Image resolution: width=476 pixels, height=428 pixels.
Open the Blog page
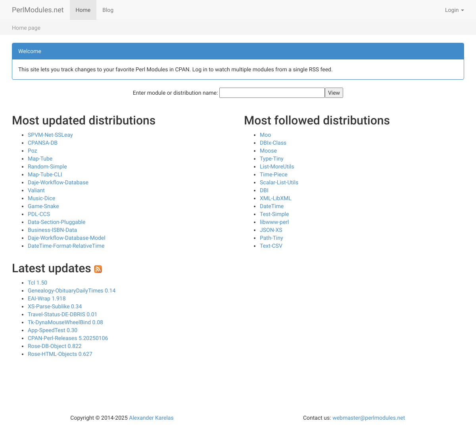(108, 10)
